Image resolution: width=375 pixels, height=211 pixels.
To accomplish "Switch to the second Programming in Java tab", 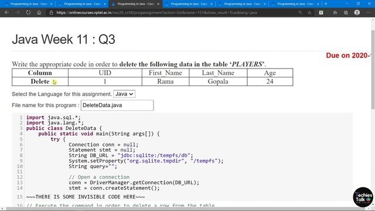I will (x=82, y=4).
